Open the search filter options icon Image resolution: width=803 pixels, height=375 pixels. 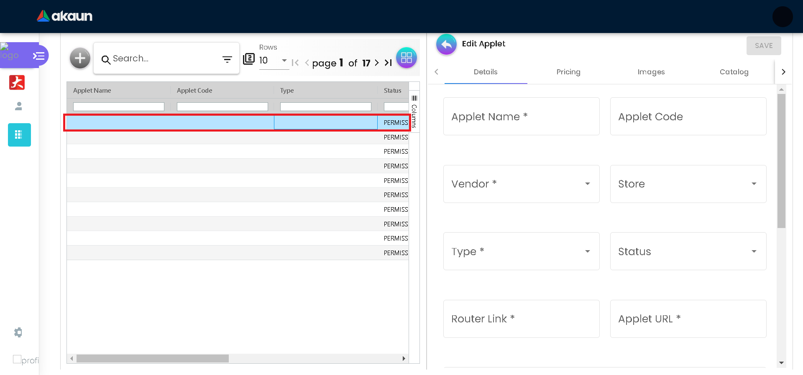[x=227, y=59]
